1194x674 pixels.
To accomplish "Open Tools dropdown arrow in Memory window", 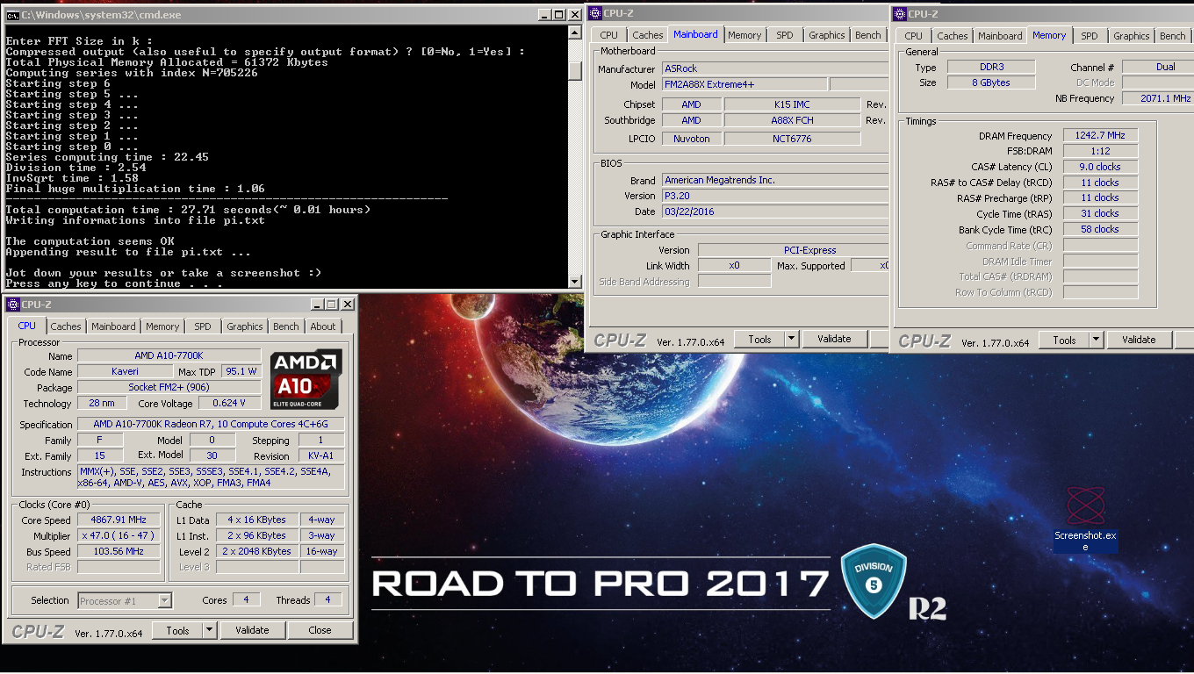I will [1096, 340].
